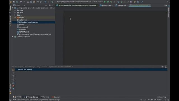The width and height of the screenshot is (179, 101).
Task: Switch to README.md editor tab
Action: pyautogui.click(x=122, y=5)
